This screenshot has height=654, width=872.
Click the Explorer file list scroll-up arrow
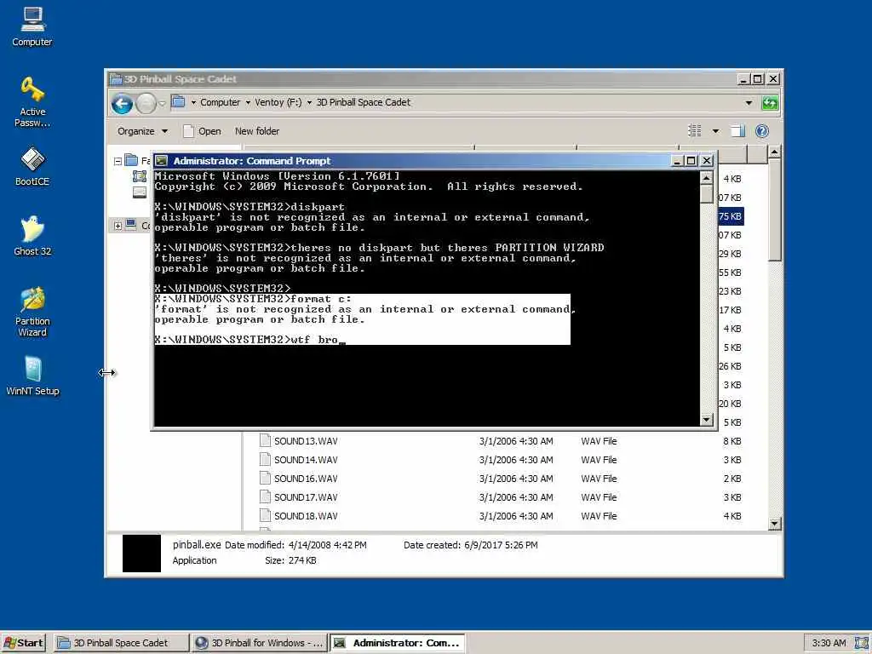point(774,152)
